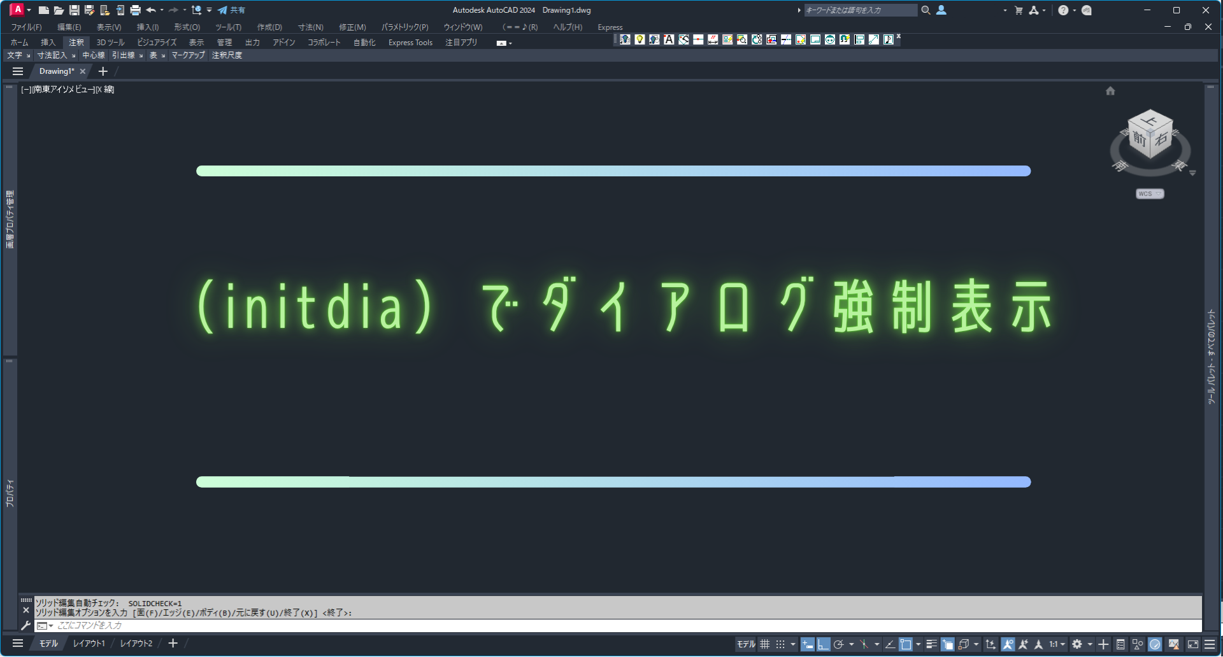Toggle object snap in status bar
The height and width of the screenshot is (657, 1223).
[905, 644]
